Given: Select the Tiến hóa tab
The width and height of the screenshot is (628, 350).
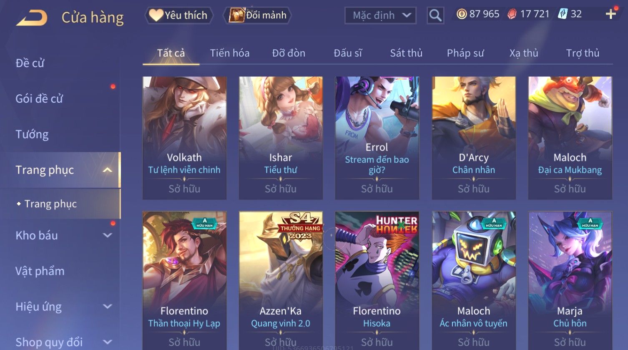Looking at the screenshot, I should pyautogui.click(x=230, y=53).
